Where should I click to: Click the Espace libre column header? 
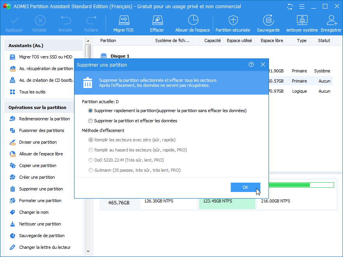[x=272, y=40]
